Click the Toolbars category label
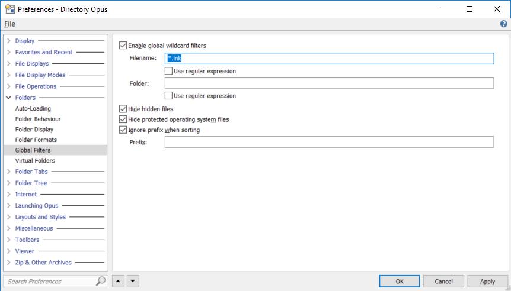The height and width of the screenshot is (291, 511). pos(27,240)
